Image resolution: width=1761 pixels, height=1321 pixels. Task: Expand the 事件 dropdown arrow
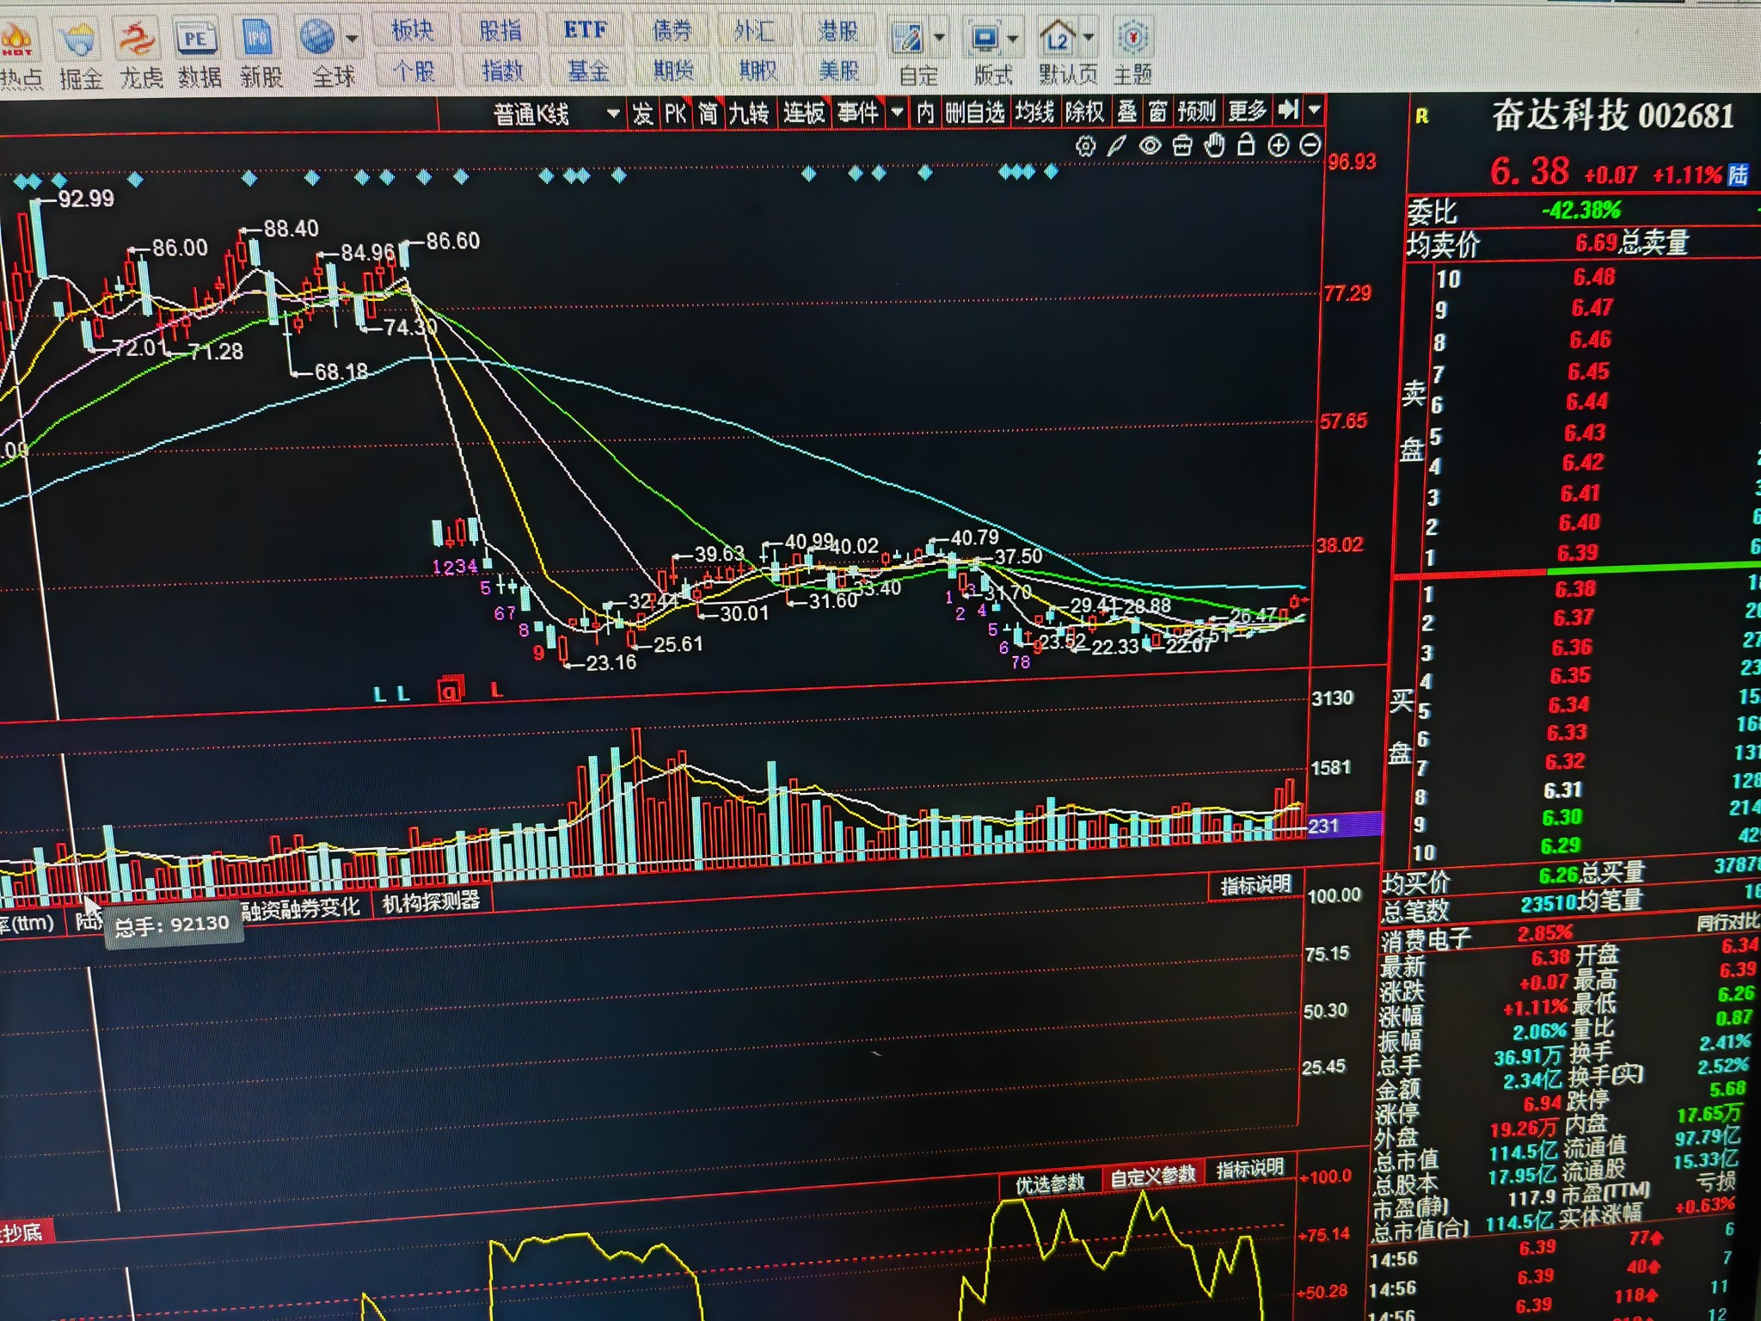pos(897,112)
